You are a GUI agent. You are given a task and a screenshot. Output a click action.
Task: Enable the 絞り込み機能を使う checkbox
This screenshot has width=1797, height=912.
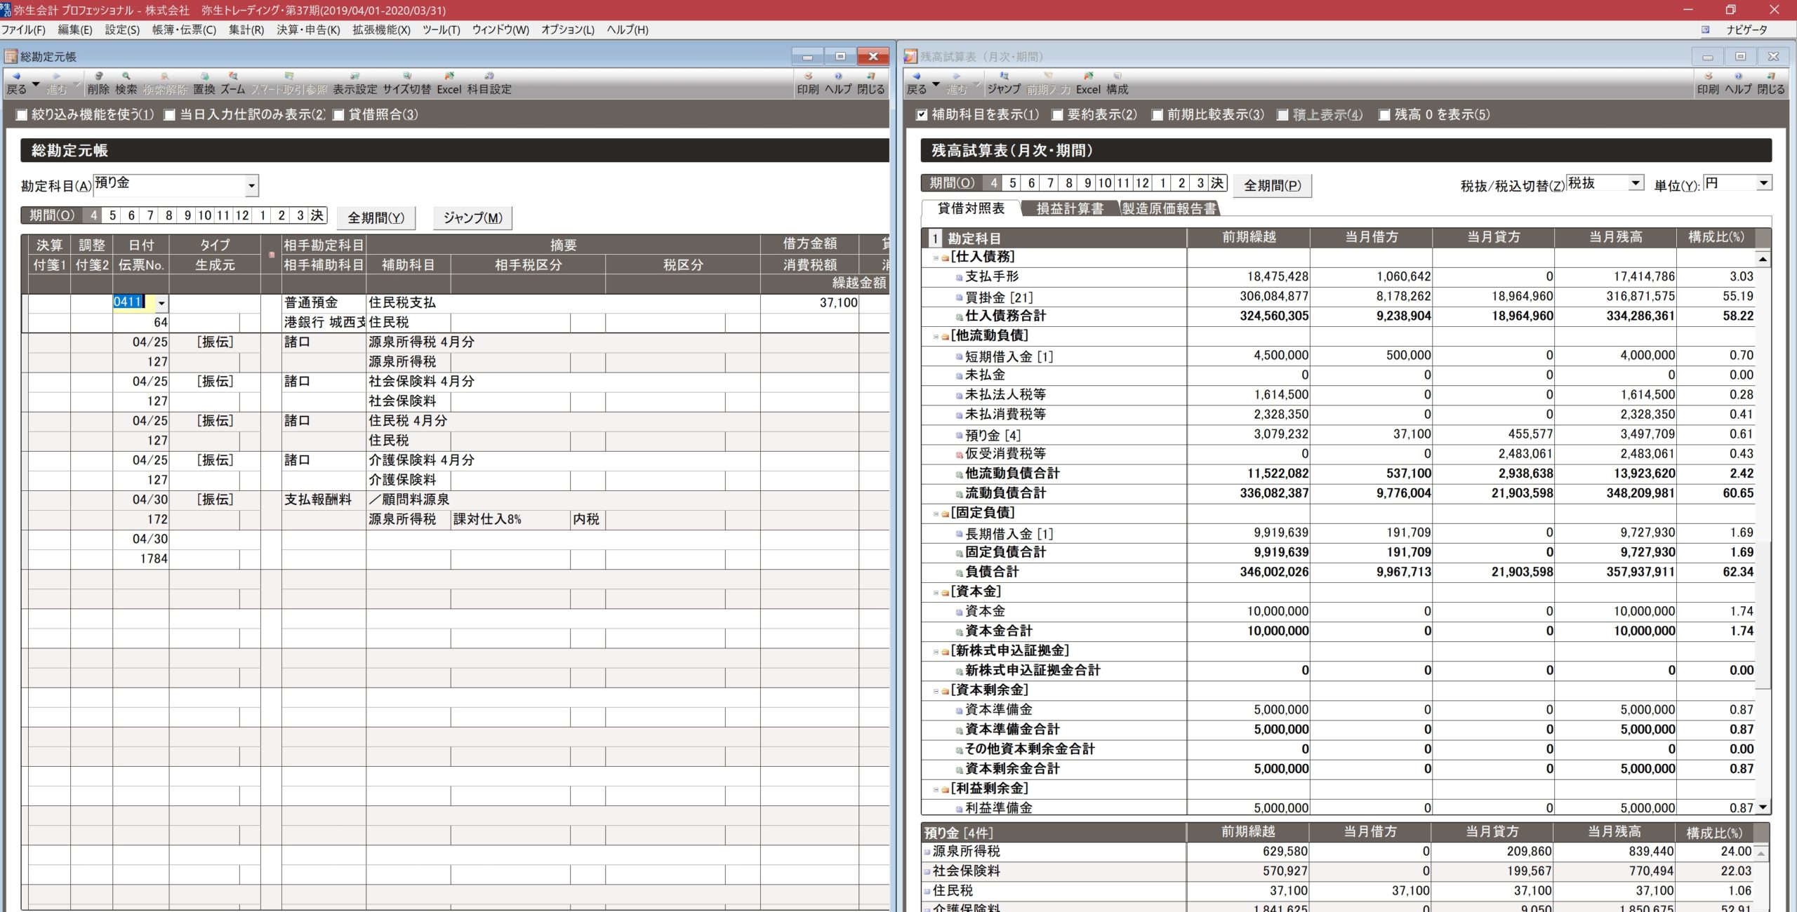22,115
